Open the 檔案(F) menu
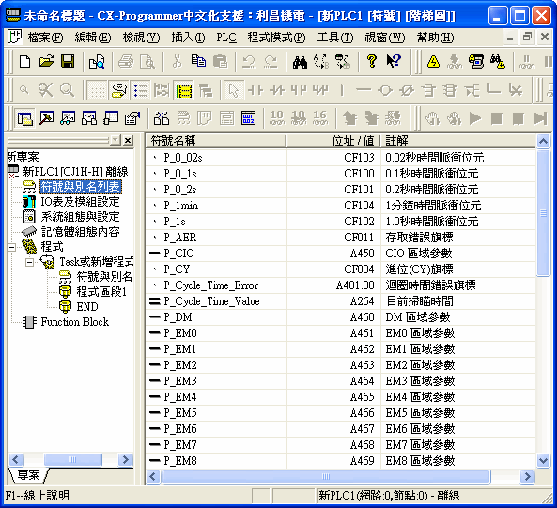This screenshot has width=557, height=508. tap(45, 38)
